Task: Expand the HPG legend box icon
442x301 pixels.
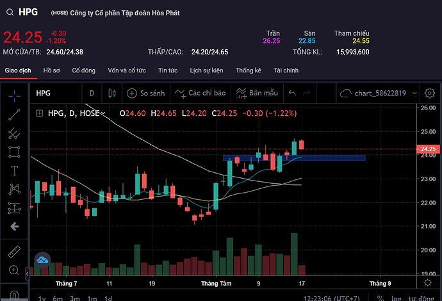Action: pyautogui.click(x=40, y=113)
